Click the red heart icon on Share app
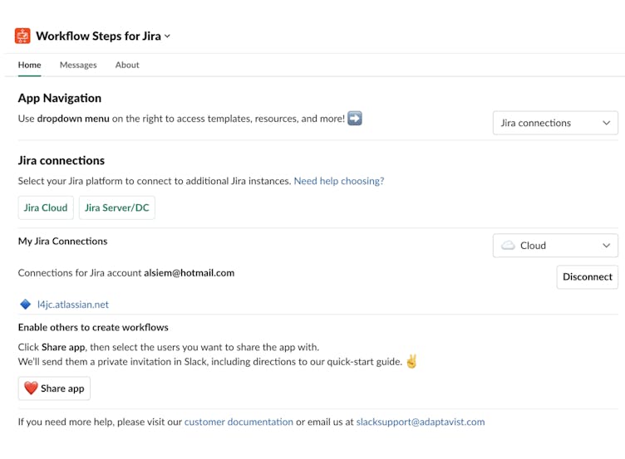Viewport: 625px width, 459px height. 31,388
